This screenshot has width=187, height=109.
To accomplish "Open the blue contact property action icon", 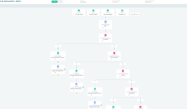I will coord(105,22).
